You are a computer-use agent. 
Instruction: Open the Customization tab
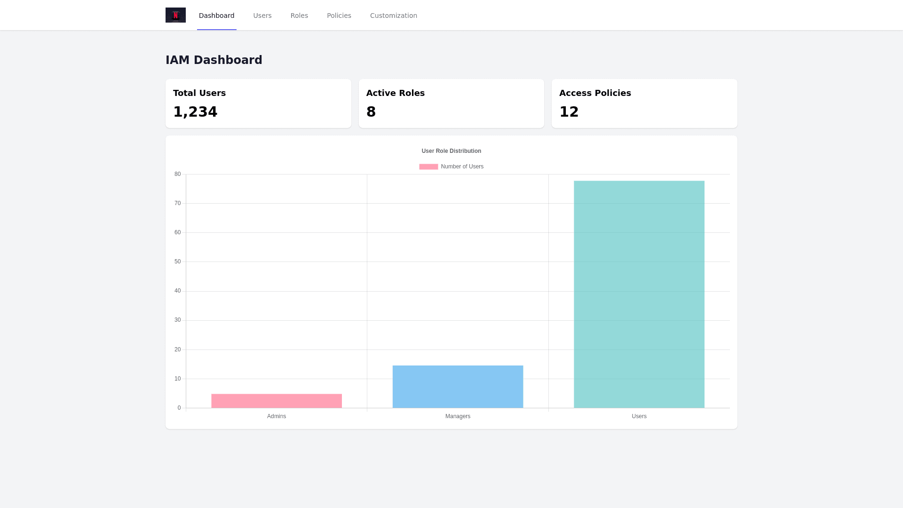pos(393,16)
